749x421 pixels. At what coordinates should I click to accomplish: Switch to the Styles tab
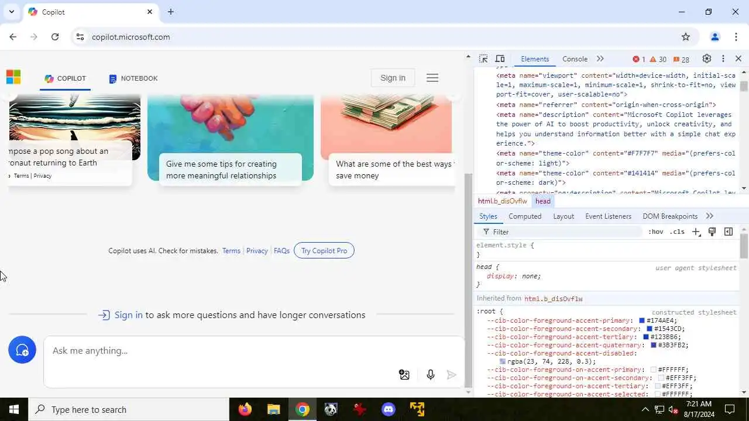click(488, 216)
